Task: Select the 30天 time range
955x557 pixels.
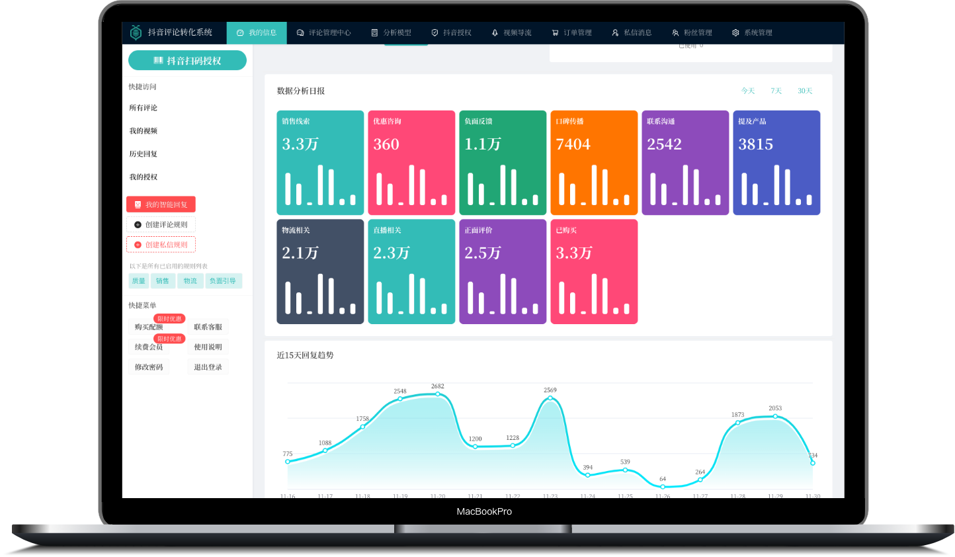Action: [805, 91]
